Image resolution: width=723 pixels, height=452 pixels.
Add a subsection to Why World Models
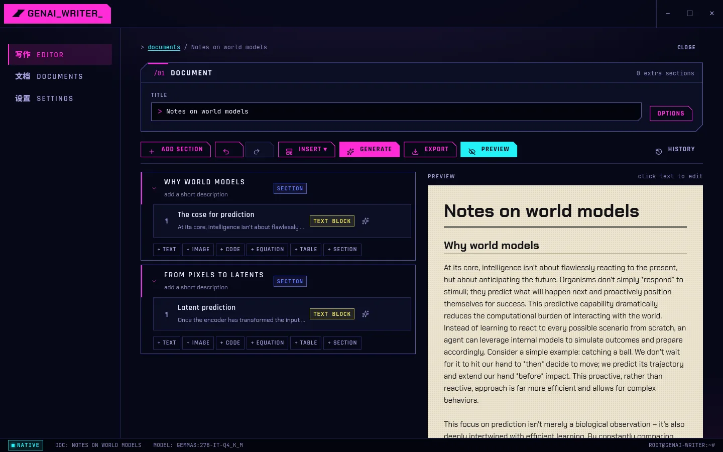(342, 250)
